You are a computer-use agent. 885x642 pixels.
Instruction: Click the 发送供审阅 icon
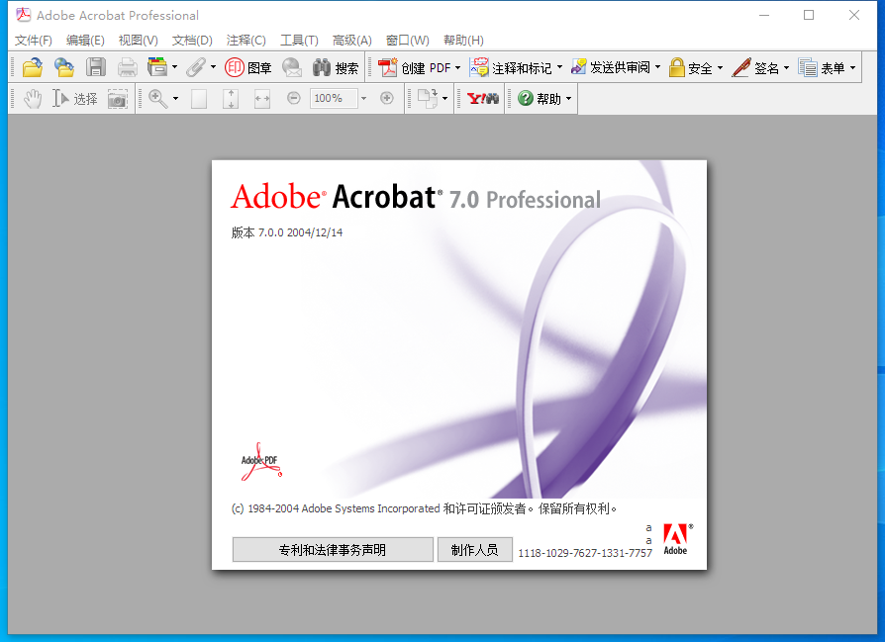[x=578, y=67]
